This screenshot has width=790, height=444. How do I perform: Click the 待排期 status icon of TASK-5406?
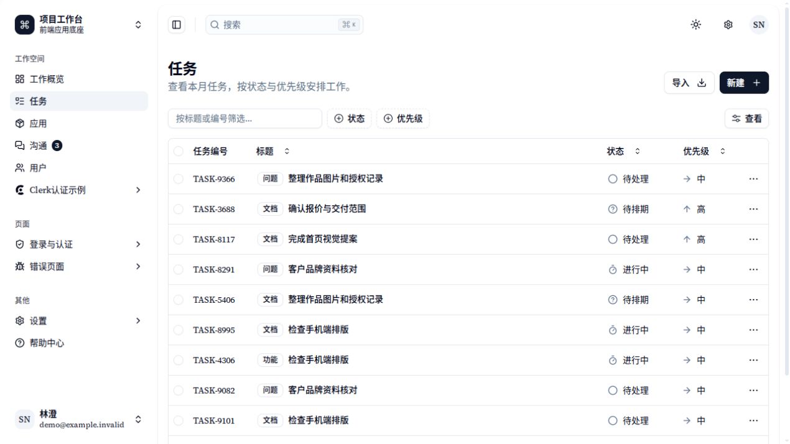pyautogui.click(x=613, y=300)
